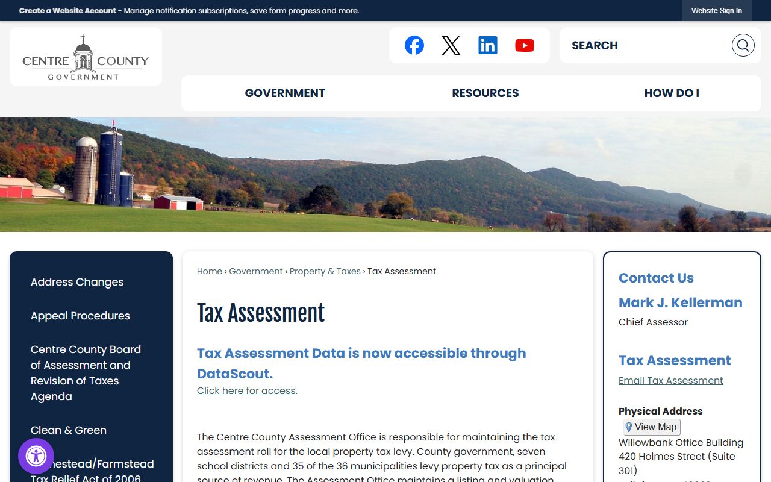Viewport: 771px width, 482px height.
Task: Open Appeal Procedures in sidebar
Action: pyautogui.click(x=80, y=316)
